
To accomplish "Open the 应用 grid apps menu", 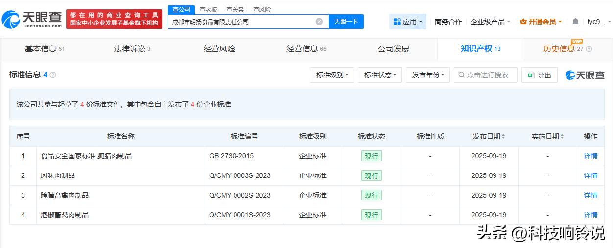I will 407,22.
